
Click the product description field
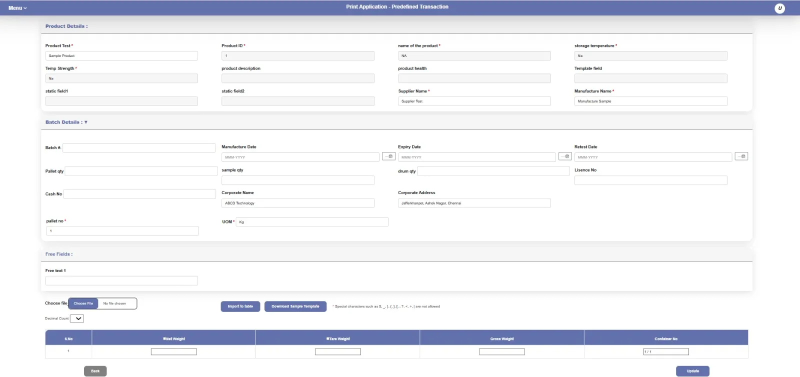click(x=298, y=78)
